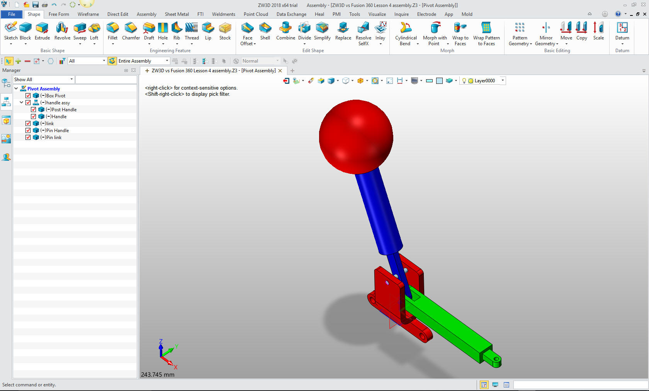Toggle the Box Pivot checkbox
This screenshot has height=391, width=649.
(28, 95)
